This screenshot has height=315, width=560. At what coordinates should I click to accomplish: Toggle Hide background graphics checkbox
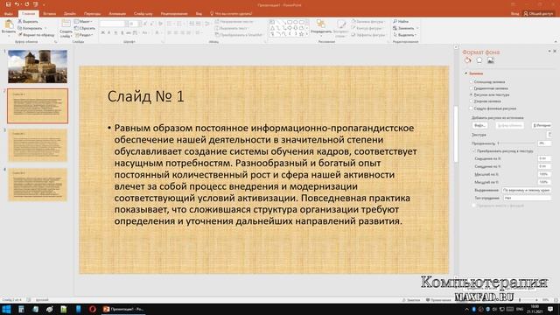[x=472, y=108]
